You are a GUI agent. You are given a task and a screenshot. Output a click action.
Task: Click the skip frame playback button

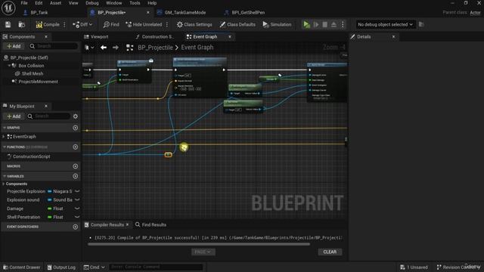316,25
